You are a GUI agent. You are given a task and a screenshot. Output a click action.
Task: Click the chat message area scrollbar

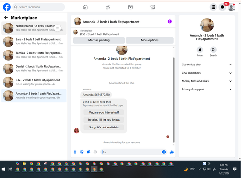[174, 100]
